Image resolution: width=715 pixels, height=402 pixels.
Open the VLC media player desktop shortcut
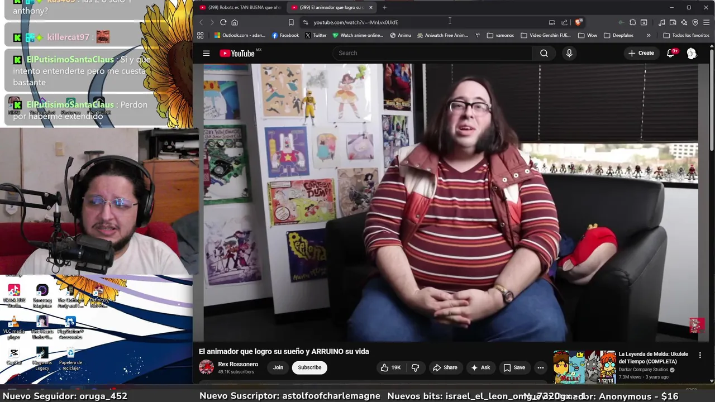tap(14, 328)
